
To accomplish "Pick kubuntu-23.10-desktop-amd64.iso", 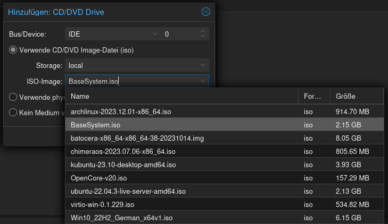I will point(123,165).
